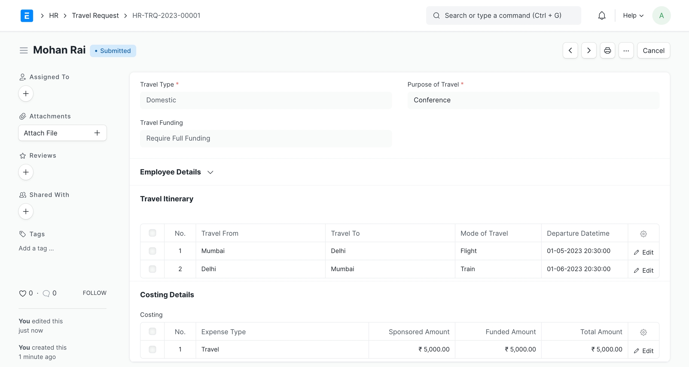Viewport: 689px width, 367px height.
Task: Navigate to Travel Request breadcrumb
Action: (95, 16)
